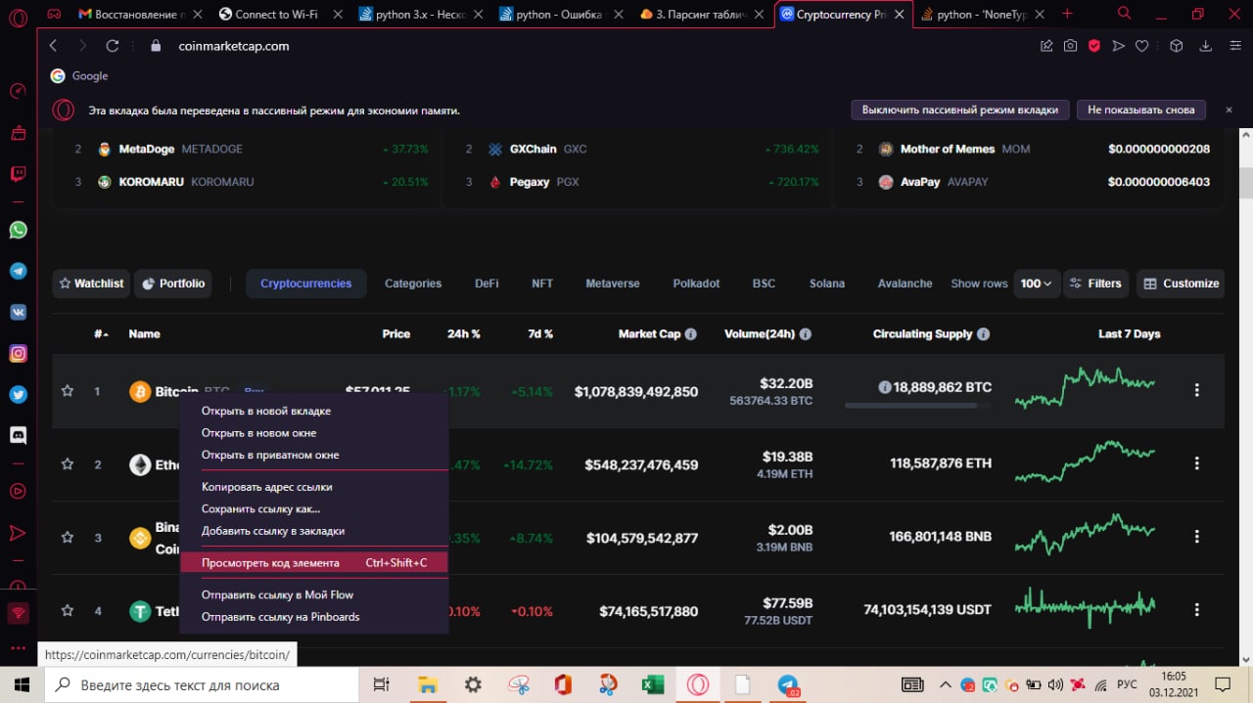The width and height of the screenshot is (1253, 703).
Task: Open the Windows notification center icon
Action: (x=1223, y=684)
